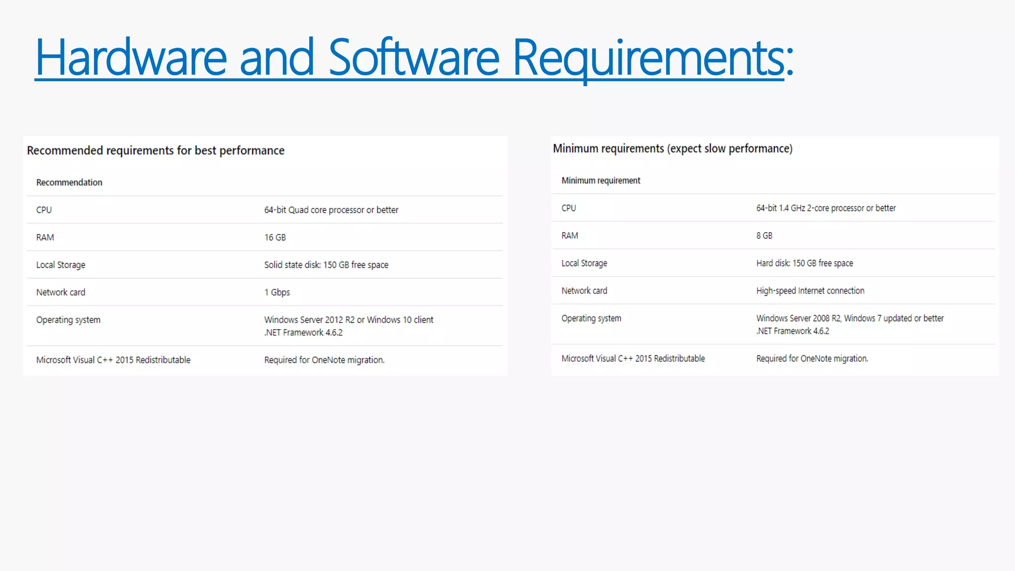Select 'Required for OneNote migration.' in recommended table
Viewport: 1015px width, 571px height.
pos(324,360)
